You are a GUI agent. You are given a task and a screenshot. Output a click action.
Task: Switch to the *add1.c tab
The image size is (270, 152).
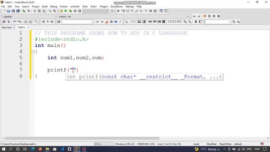pyautogui.click(x=22, y=27)
